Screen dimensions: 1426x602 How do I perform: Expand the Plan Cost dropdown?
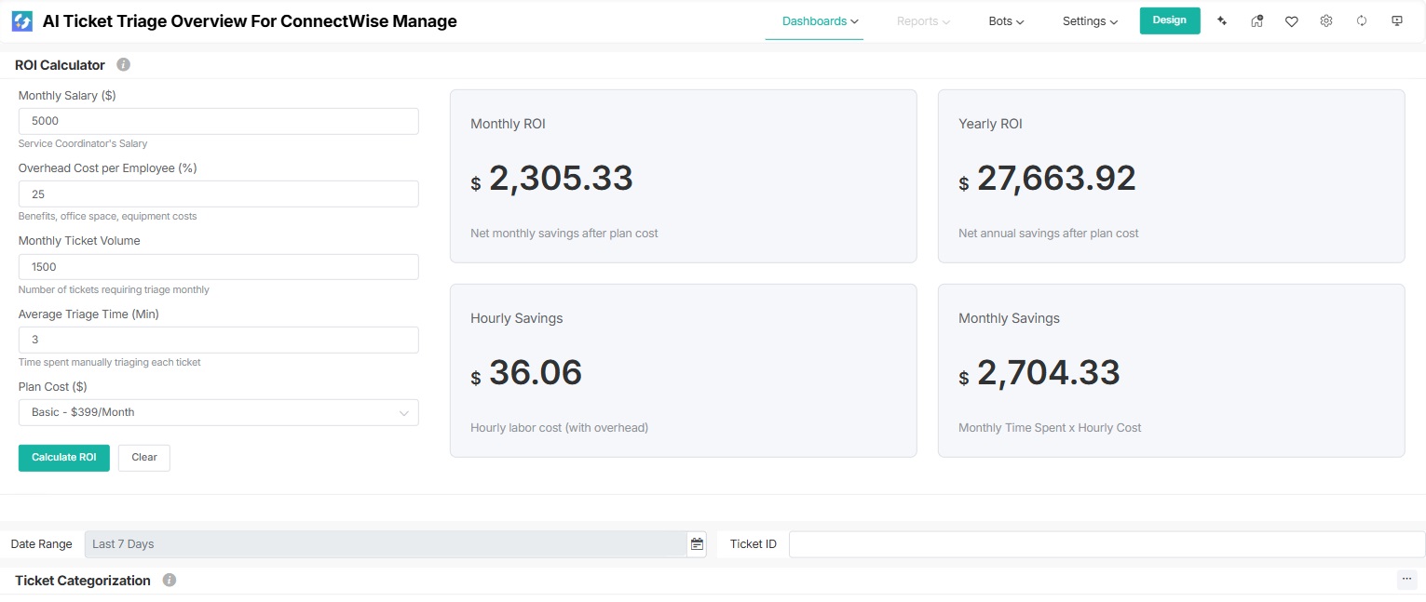click(404, 412)
